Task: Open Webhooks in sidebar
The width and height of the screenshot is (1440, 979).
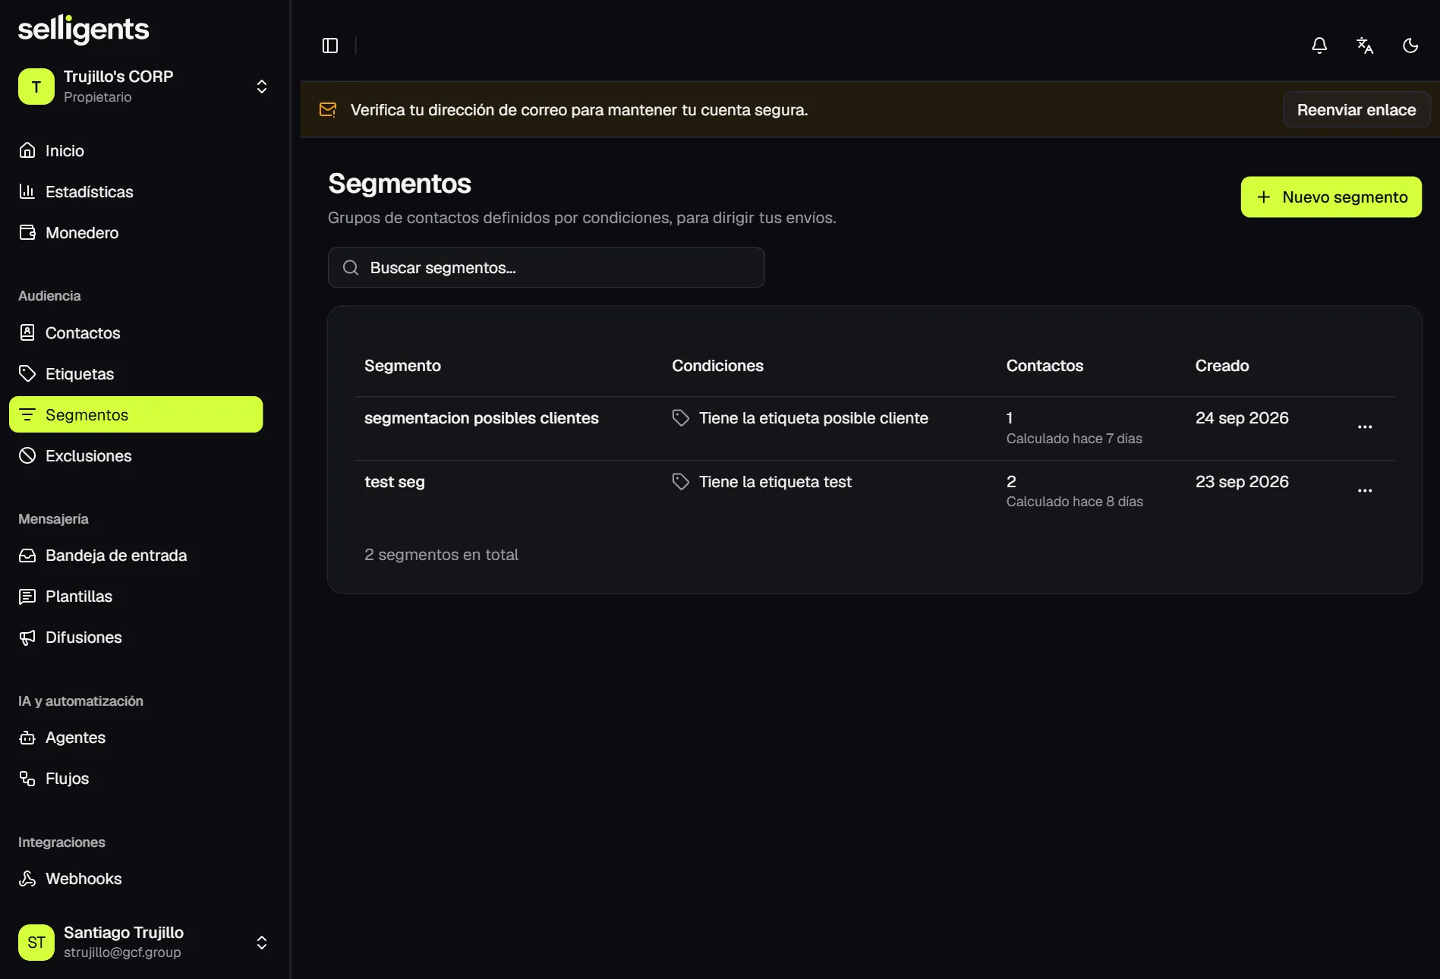Action: point(136,879)
